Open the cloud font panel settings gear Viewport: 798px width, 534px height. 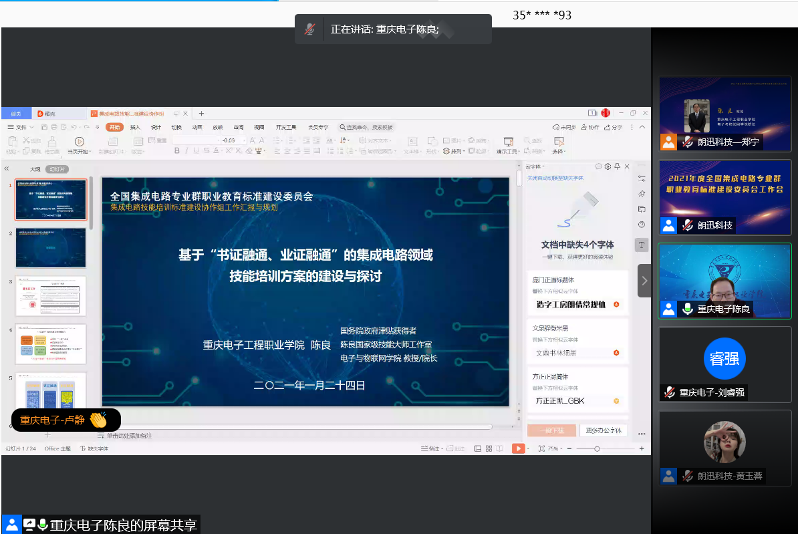[x=608, y=166]
